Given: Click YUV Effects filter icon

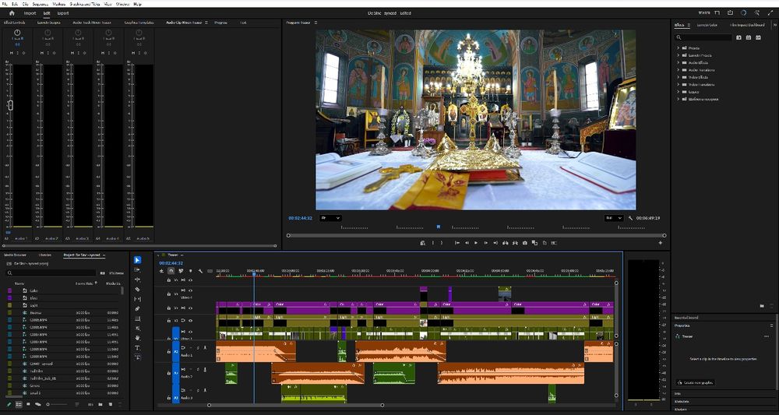Looking at the screenshot, I should pos(758,37).
